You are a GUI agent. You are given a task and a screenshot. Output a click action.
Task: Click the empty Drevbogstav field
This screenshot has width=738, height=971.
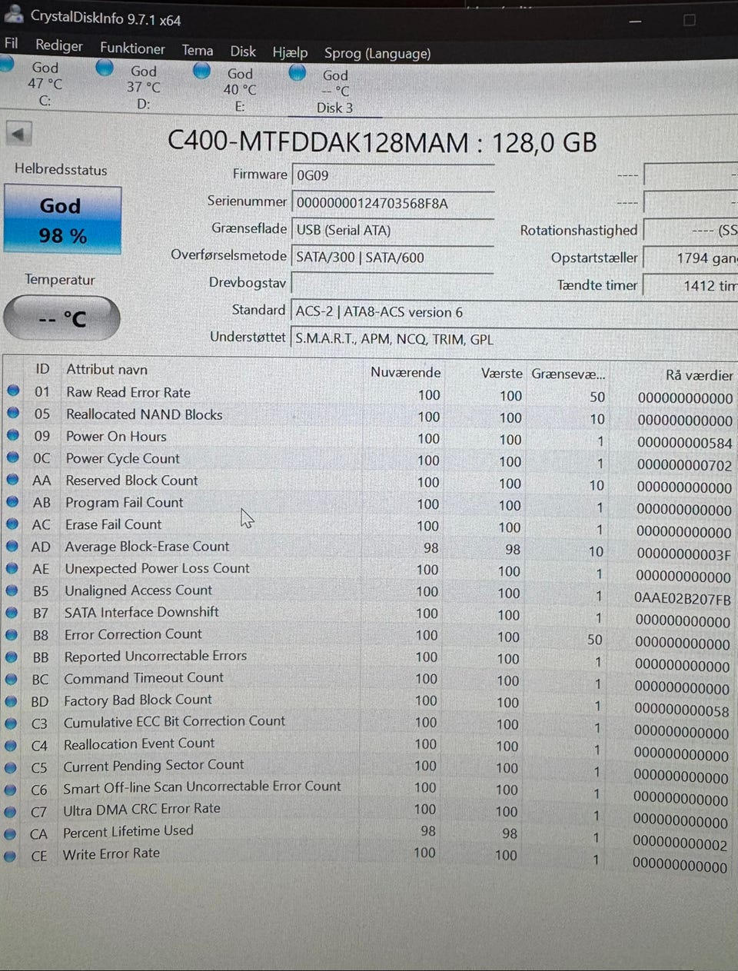392,284
